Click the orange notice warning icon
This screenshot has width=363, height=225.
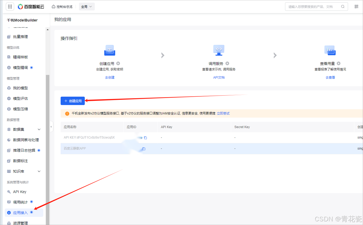pos(67,113)
